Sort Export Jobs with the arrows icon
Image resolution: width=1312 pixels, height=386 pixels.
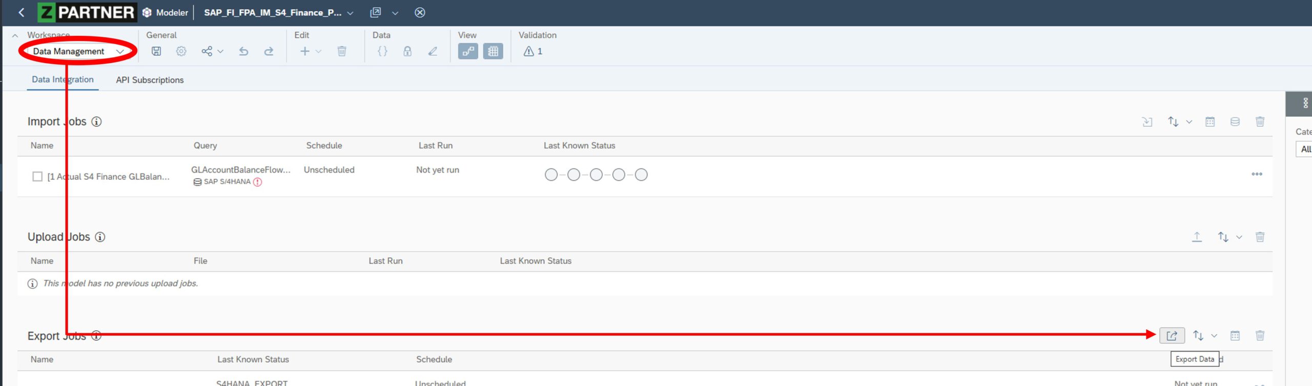[x=1198, y=336]
